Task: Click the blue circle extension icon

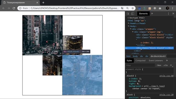Action: [139, 8]
